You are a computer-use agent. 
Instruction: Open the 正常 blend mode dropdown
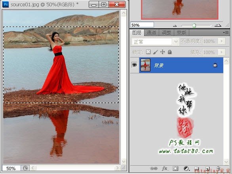[x=176, y=42]
